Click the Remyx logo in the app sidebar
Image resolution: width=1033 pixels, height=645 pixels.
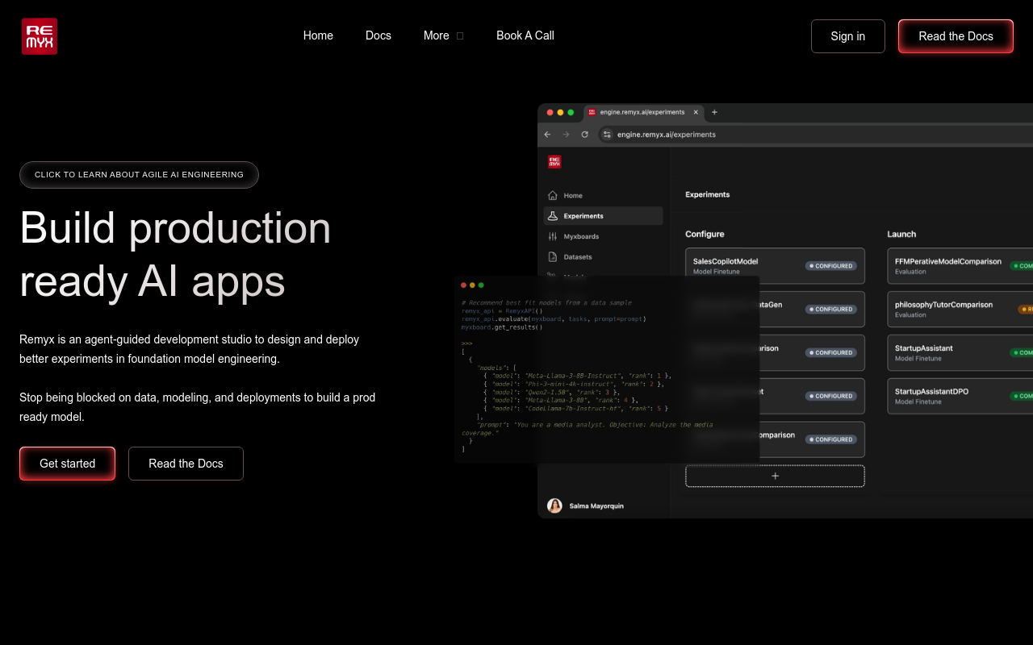click(x=554, y=162)
